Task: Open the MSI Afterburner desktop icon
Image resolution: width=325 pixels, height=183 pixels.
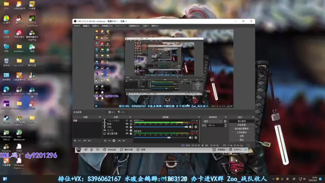Action: coord(19,135)
